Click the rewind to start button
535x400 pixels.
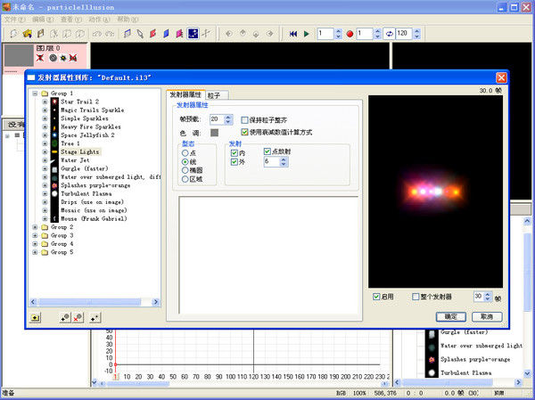(293, 34)
